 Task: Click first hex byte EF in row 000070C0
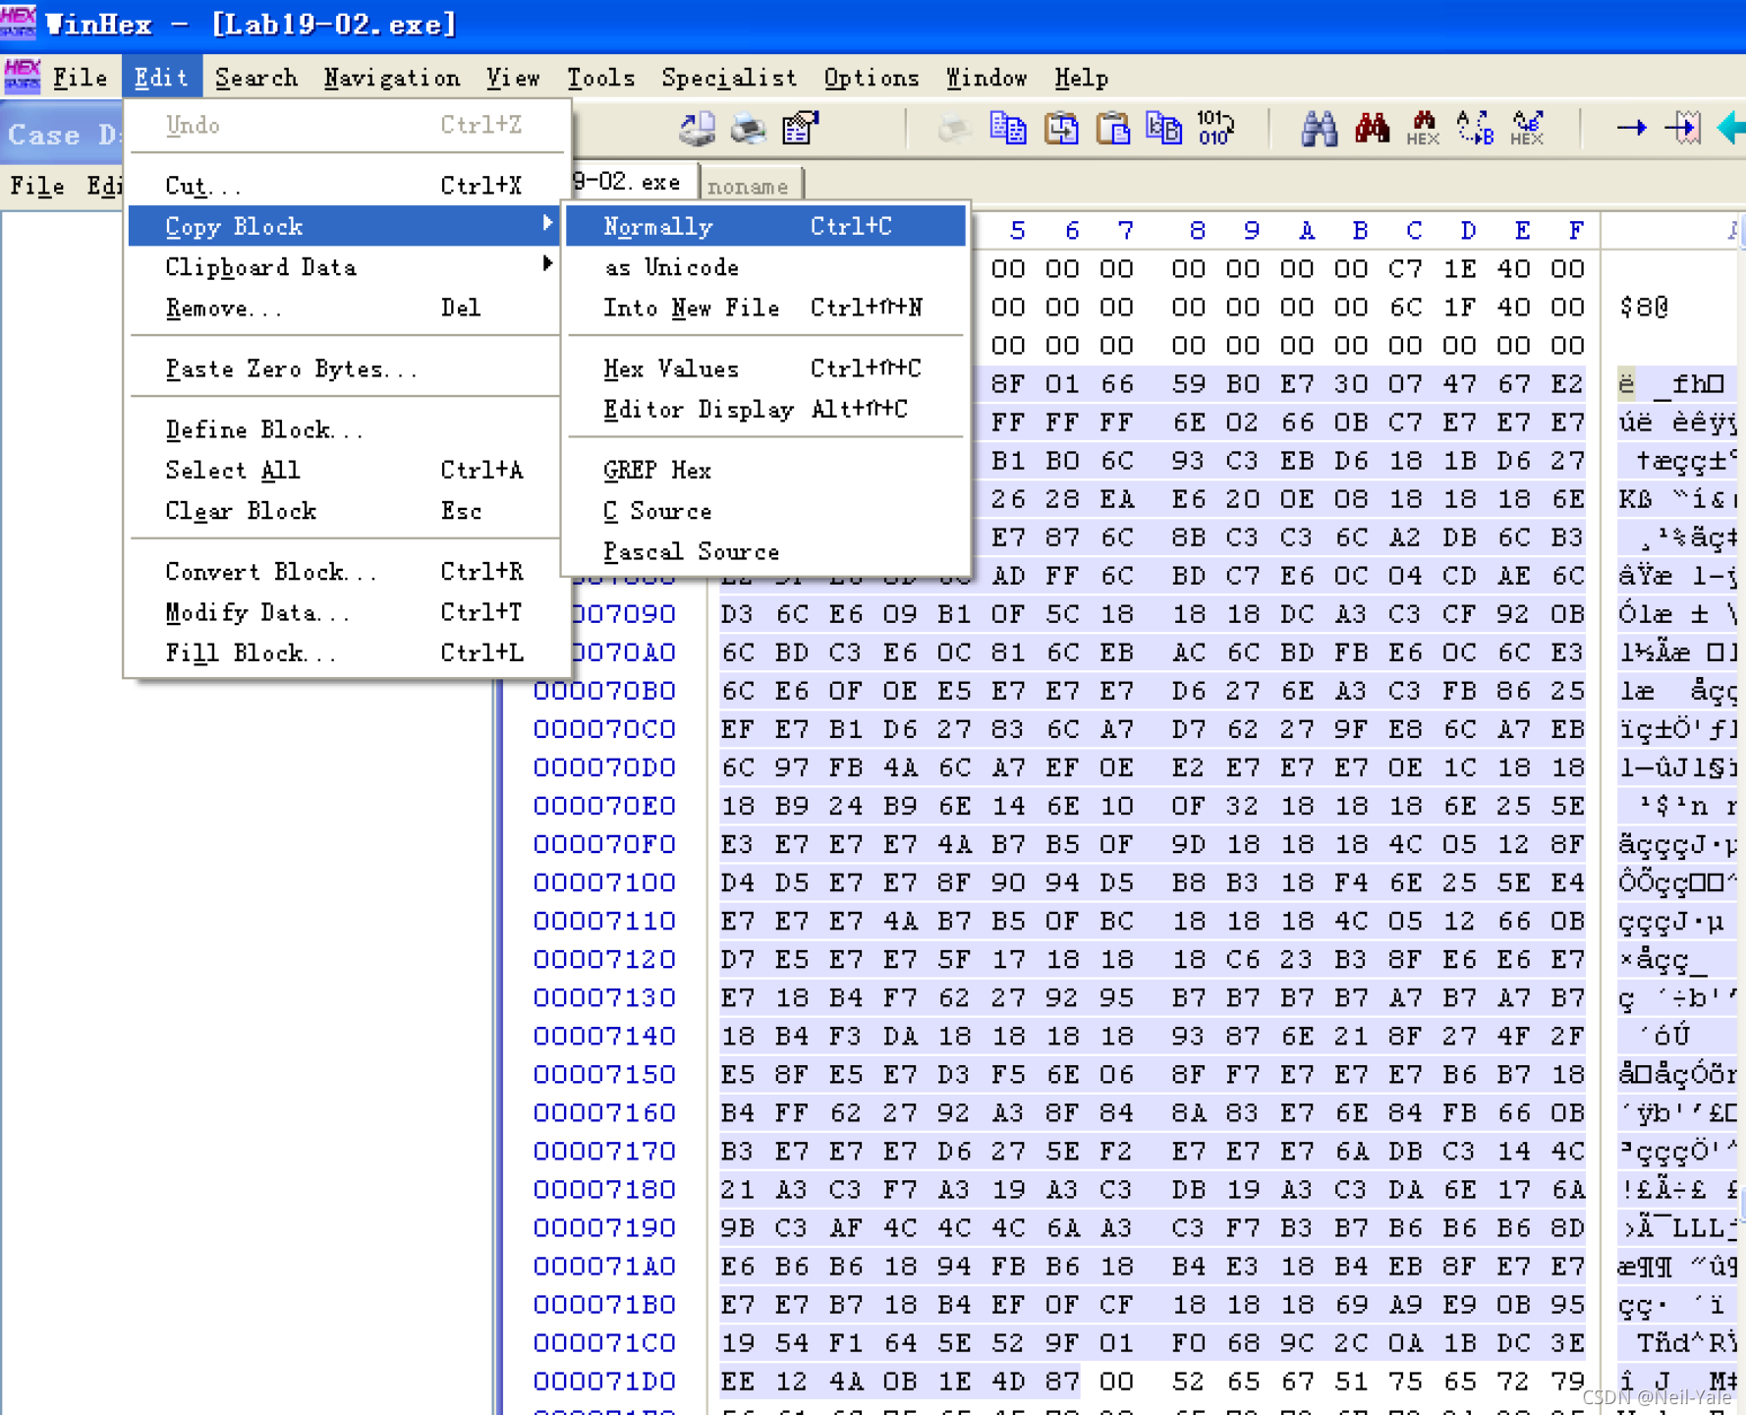(737, 729)
